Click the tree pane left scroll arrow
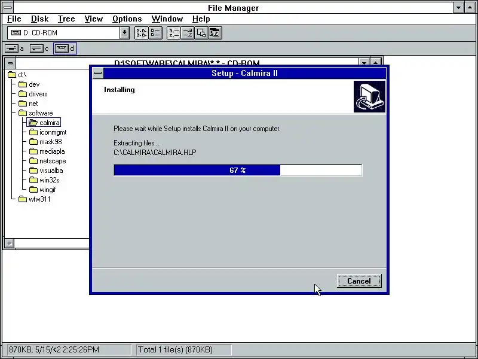The image size is (478, 359). [x=10, y=244]
